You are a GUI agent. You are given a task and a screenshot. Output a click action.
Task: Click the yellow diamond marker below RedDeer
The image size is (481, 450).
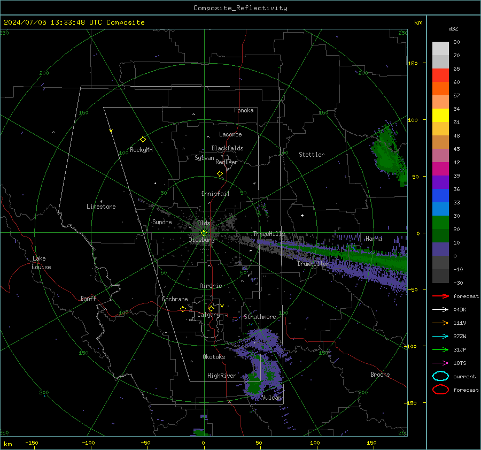click(220, 174)
